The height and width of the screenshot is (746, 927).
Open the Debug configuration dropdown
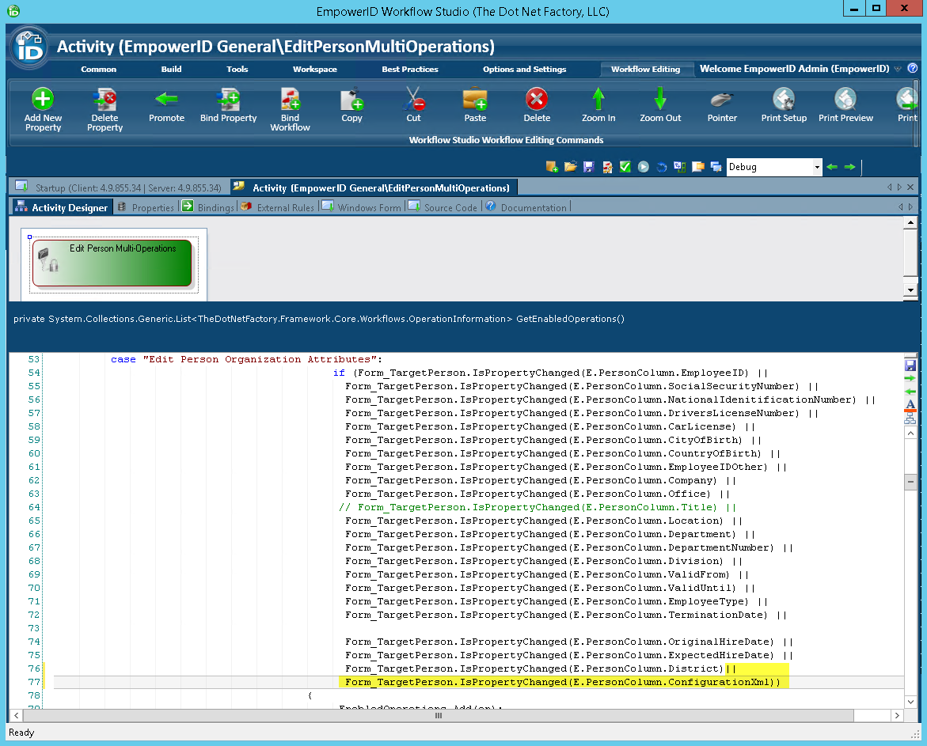click(x=773, y=167)
